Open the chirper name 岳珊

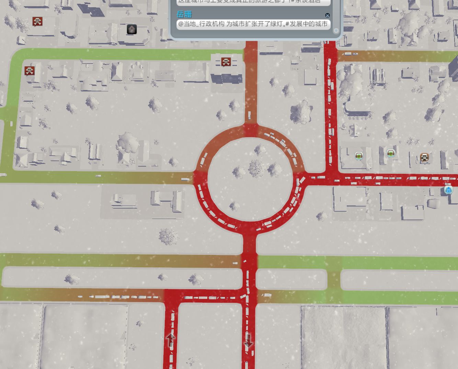[184, 14]
